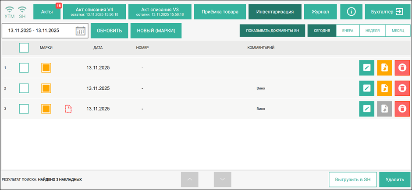Open the Журнал tab
Viewport: 412px width, 190px height.
coord(322,12)
